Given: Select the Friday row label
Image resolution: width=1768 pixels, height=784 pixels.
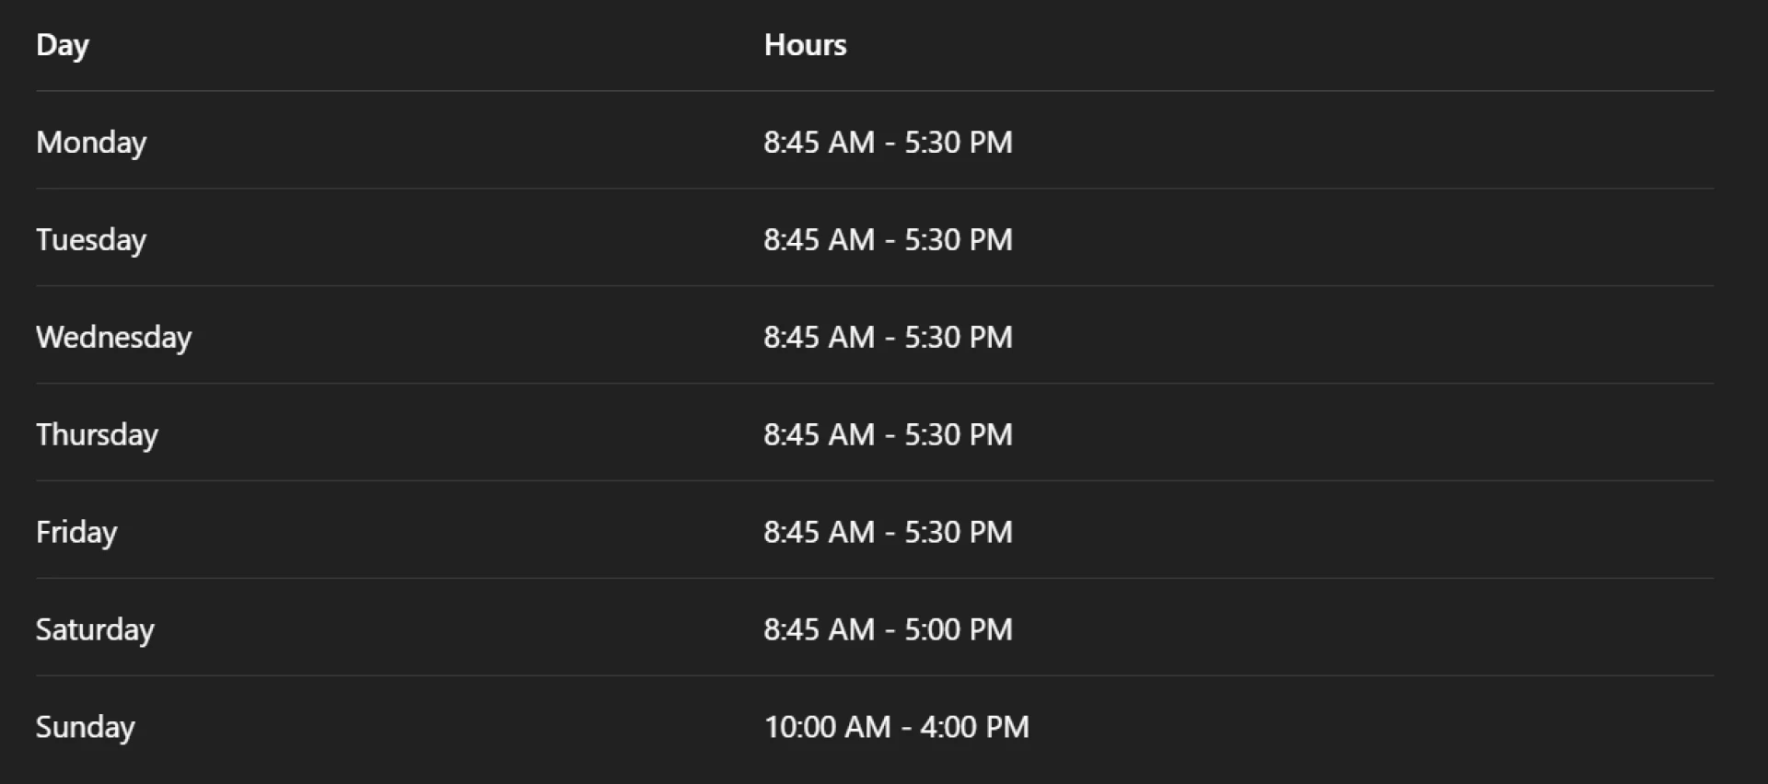Looking at the screenshot, I should click(76, 533).
